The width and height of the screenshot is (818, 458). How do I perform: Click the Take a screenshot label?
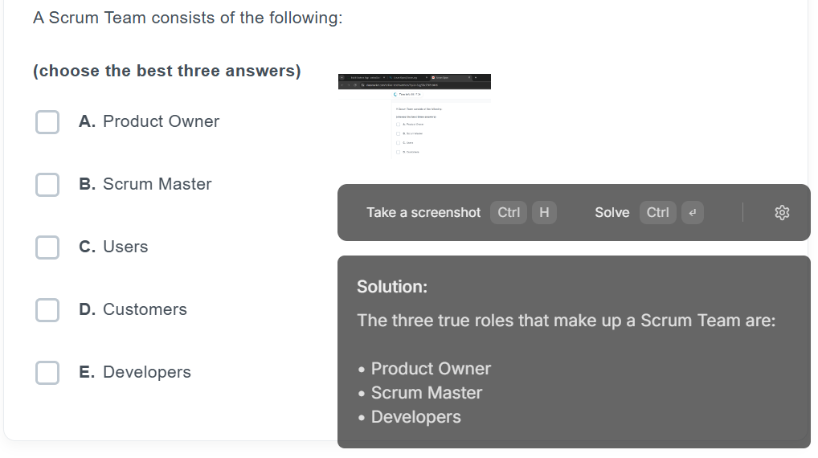pos(423,213)
